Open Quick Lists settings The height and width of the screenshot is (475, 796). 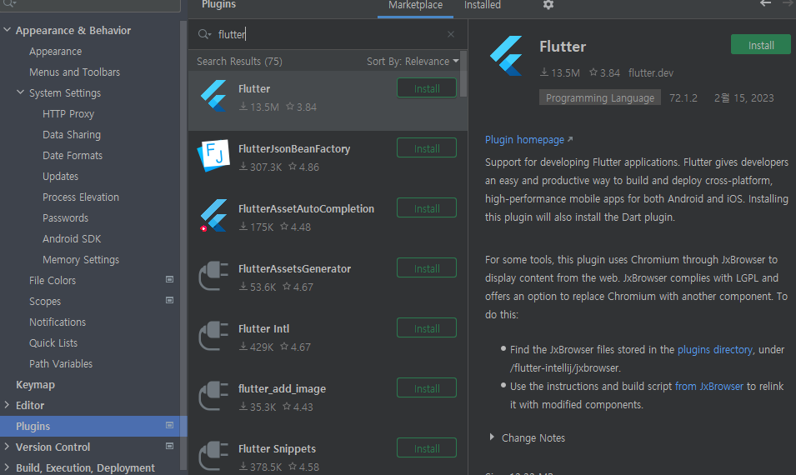click(53, 342)
